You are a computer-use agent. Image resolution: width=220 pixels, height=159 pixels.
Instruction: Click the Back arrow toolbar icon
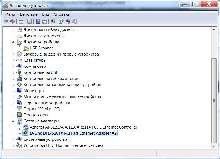point(6,22)
